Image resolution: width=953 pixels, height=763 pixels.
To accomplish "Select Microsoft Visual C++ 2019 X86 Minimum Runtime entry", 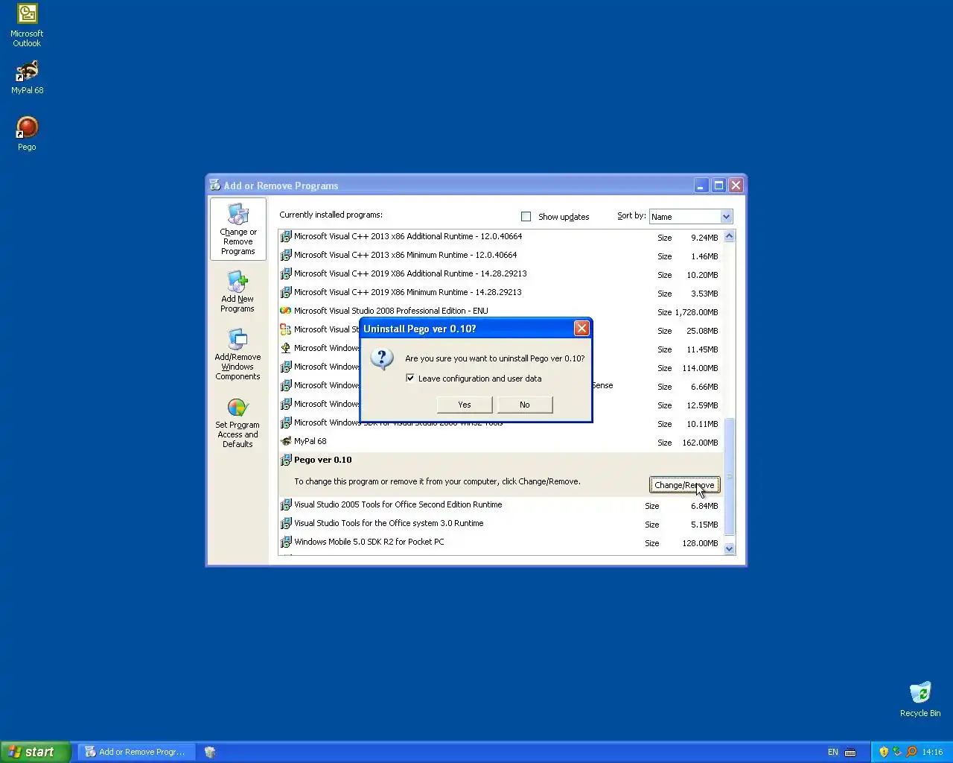I will 500,293.
